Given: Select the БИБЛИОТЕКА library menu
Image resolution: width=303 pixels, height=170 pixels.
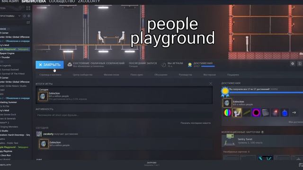Looking at the screenshot, I should (x=34, y=1).
